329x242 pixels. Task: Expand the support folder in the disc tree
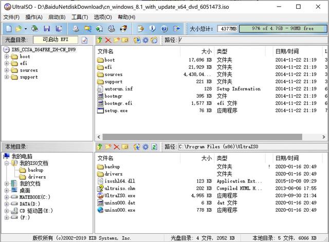pyautogui.click(x=7, y=77)
